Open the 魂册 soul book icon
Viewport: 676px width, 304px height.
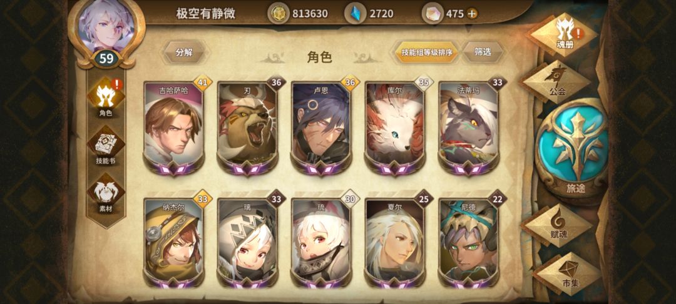[565, 34]
